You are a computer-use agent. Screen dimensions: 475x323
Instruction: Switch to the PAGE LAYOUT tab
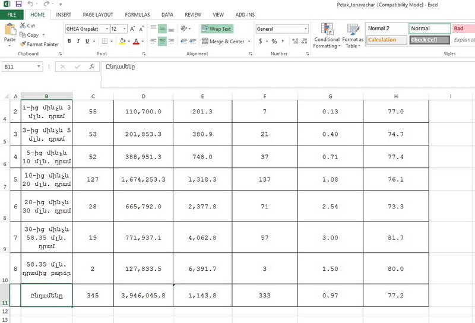[x=98, y=14]
